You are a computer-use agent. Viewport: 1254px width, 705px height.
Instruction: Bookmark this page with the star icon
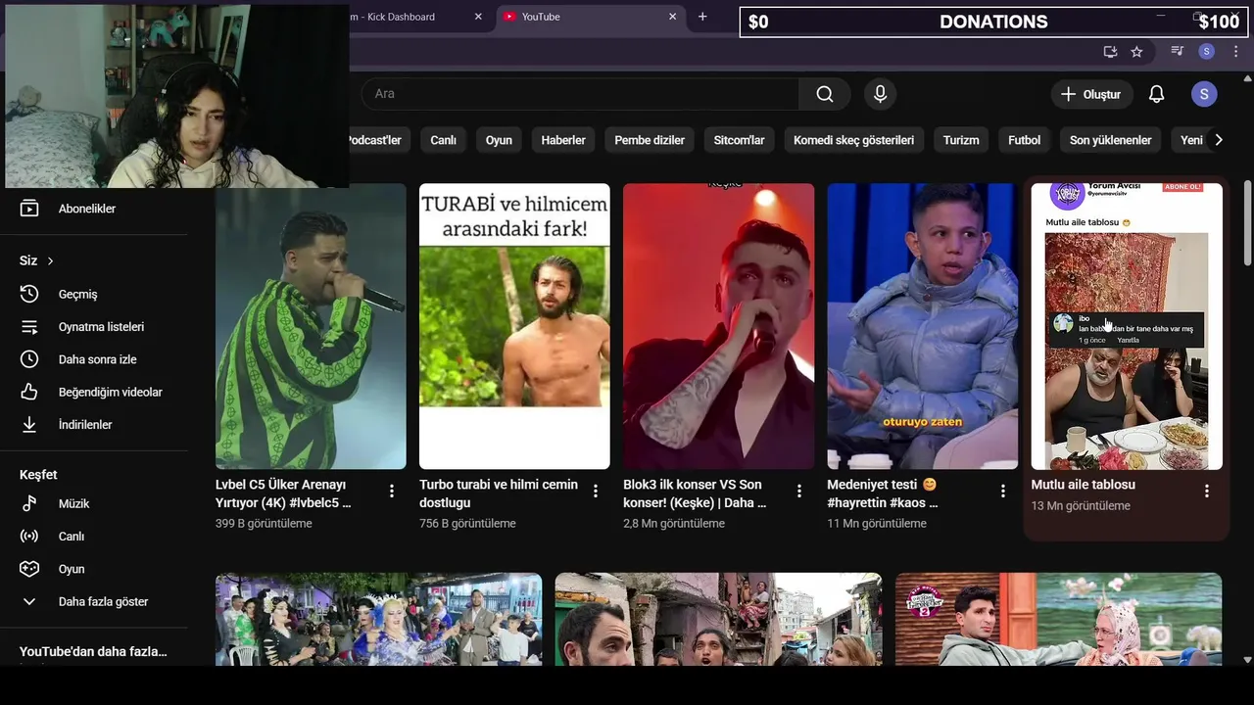(1136, 52)
